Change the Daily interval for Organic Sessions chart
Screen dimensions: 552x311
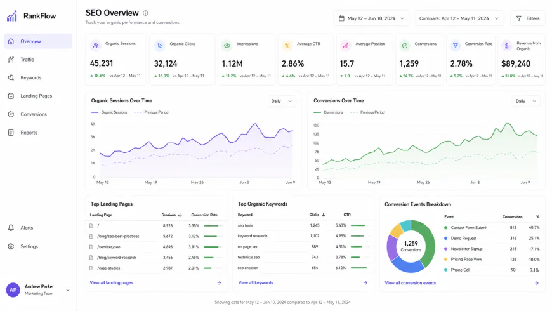[282, 101]
